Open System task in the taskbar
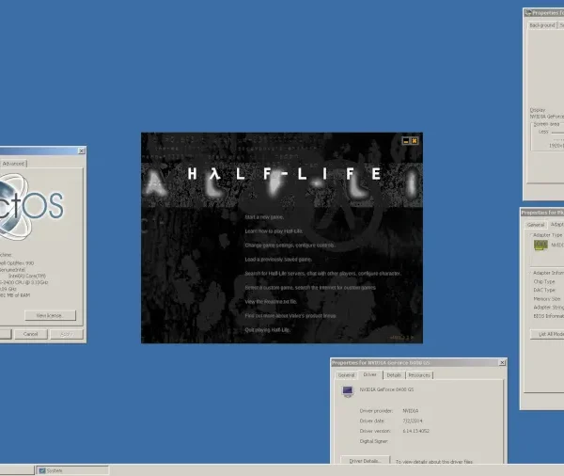The height and width of the screenshot is (476, 564). pyautogui.click(x=72, y=470)
